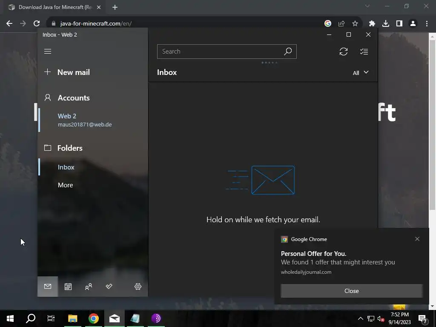Open Chrome three-dot menu
The image size is (436, 327).
tap(427, 24)
